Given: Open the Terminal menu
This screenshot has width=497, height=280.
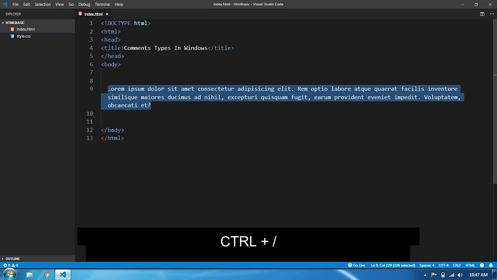Looking at the screenshot, I should [103, 4].
